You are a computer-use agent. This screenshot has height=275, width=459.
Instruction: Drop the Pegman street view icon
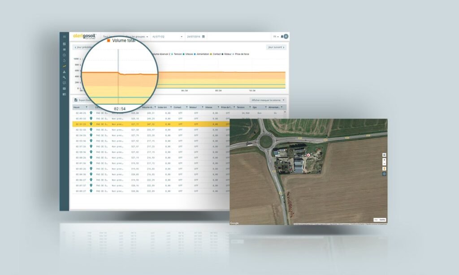pos(384,168)
